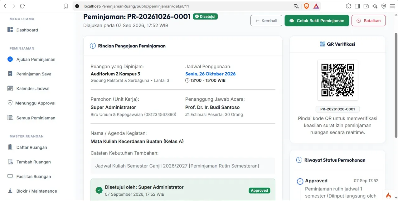398x201 pixels.
Task: Click the Kembali button
Action: point(266,21)
